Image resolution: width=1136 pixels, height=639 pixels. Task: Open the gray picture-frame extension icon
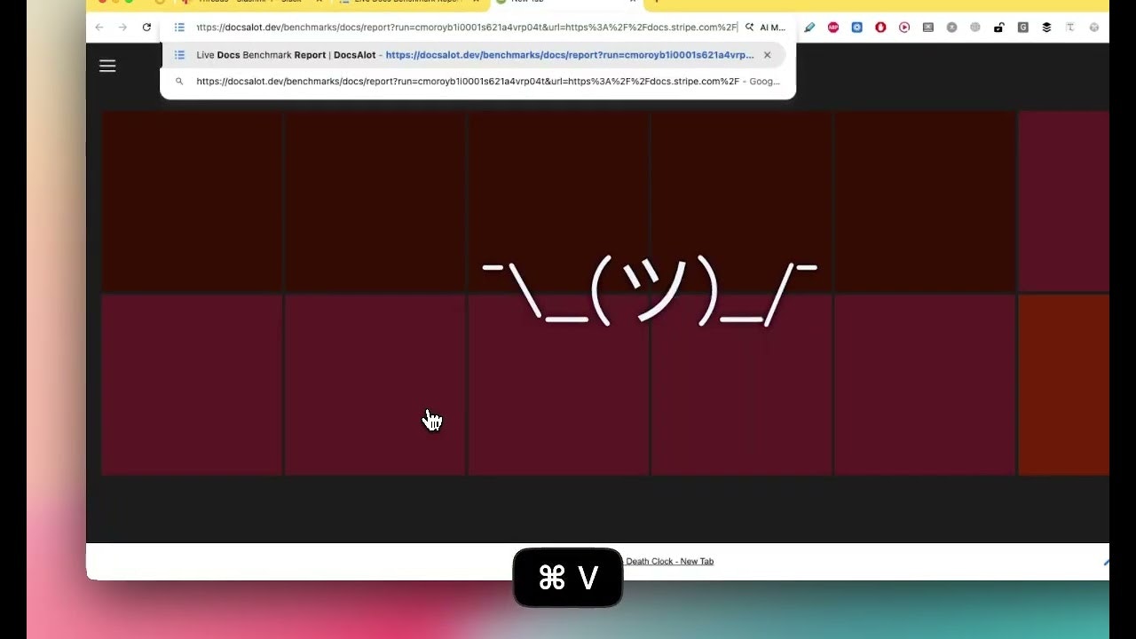tap(928, 28)
